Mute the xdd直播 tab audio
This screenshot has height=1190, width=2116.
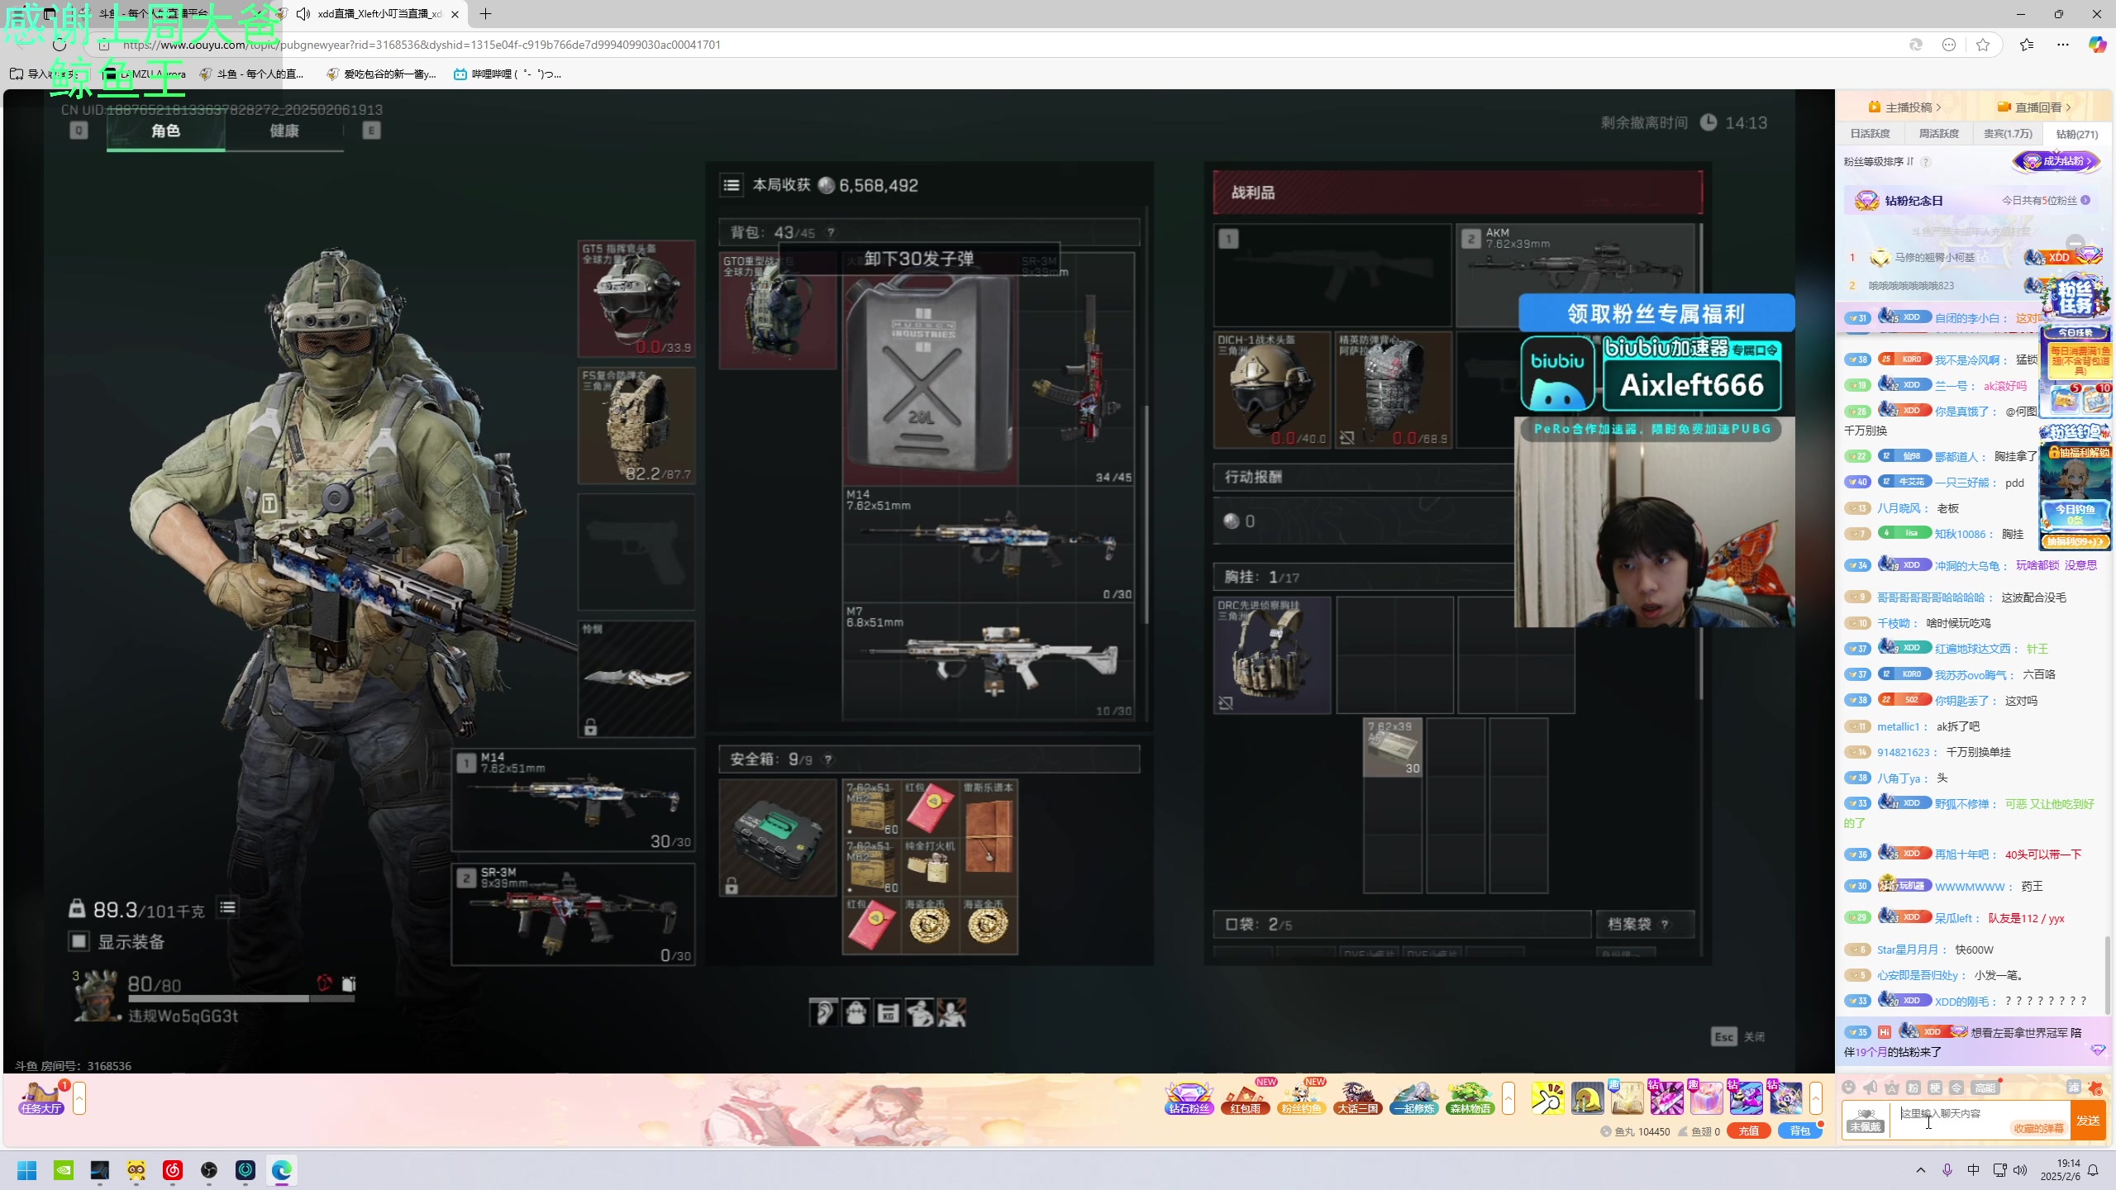pyautogui.click(x=303, y=14)
